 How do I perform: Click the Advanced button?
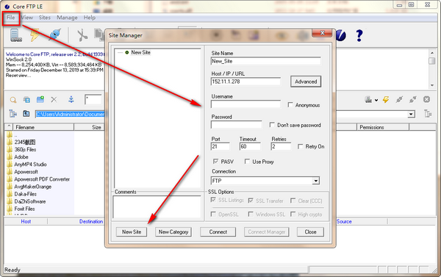click(x=306, y=82)
